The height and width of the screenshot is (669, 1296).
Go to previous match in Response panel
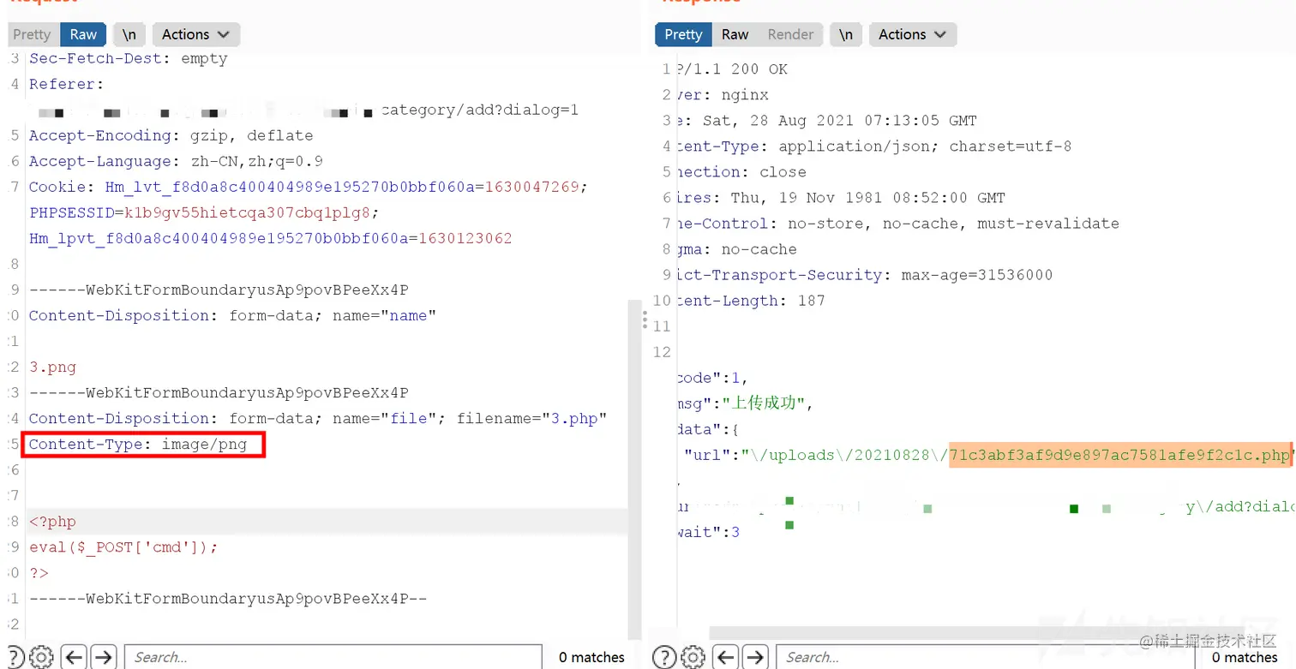pos(726,657)
